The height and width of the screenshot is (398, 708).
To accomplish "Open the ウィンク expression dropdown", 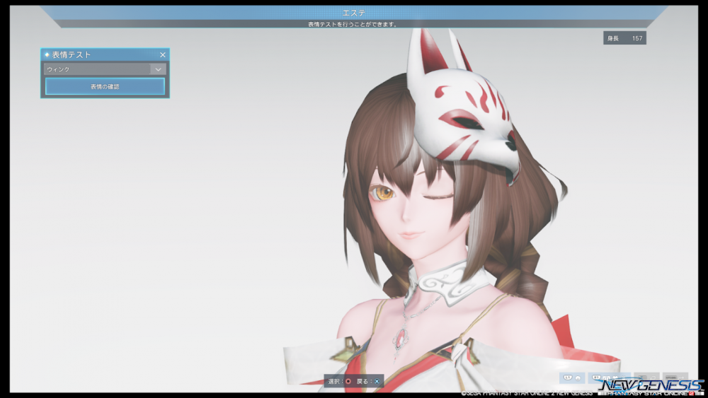I will 105,69.
